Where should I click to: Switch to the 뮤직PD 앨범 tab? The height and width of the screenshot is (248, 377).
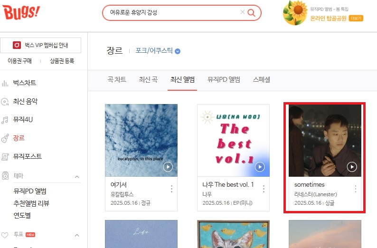click(224, 80)
